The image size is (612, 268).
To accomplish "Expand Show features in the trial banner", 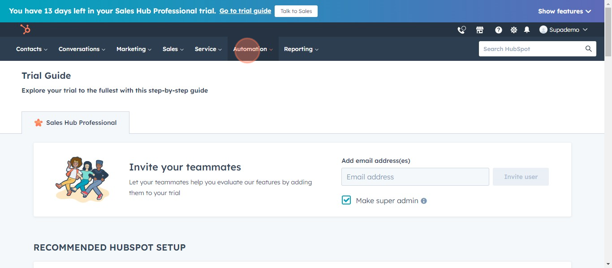I will tap(565, 11).
